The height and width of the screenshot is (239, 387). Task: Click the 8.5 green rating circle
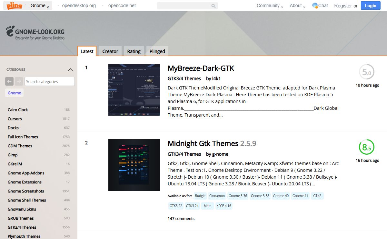[367, 147]
